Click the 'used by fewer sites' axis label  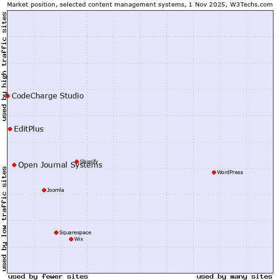point(48,276)
